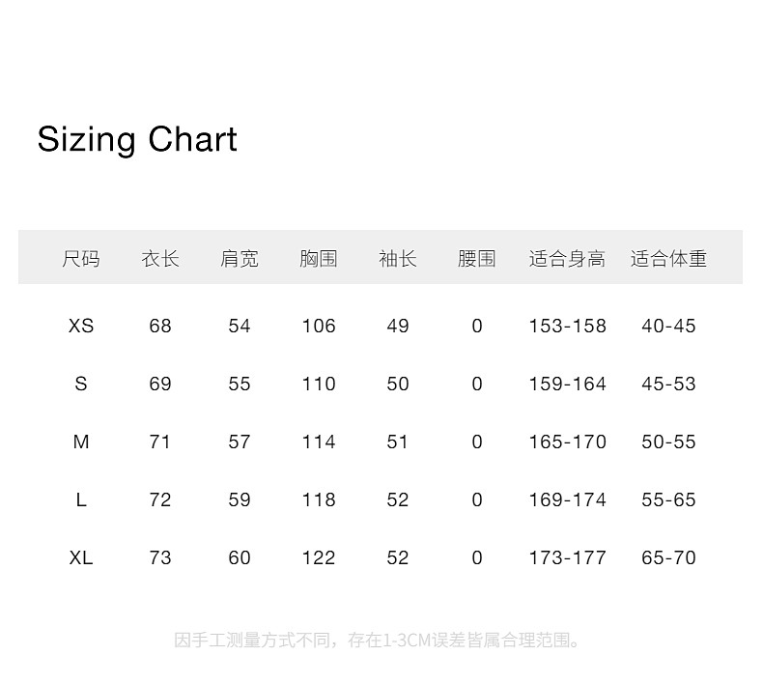Select the XL size row label
The height and width of the screenshot is (684, 763).
pos(81,557)
